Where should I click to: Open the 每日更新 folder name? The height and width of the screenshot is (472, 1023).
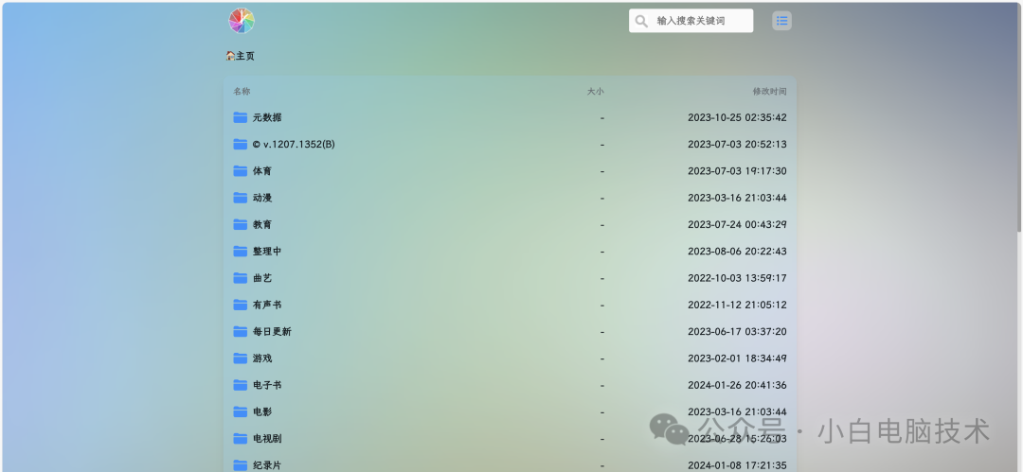coord(272,331)
